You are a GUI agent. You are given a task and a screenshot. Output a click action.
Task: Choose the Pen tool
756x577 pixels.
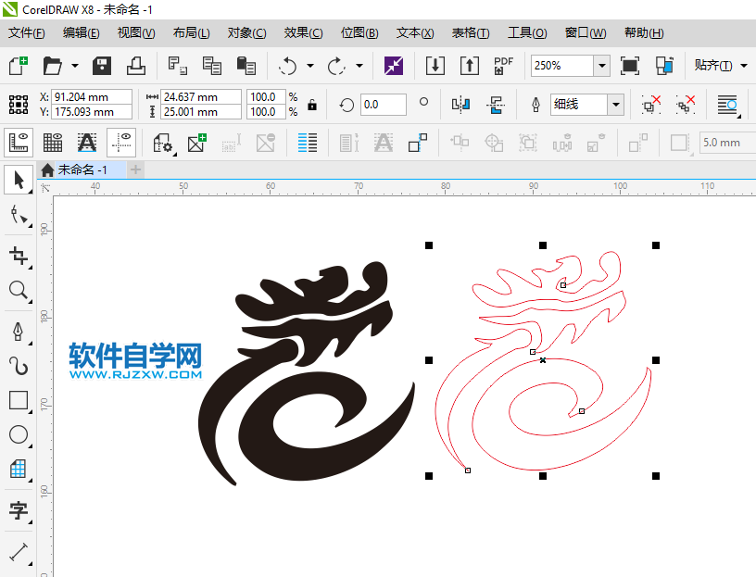tap(18, 329)
